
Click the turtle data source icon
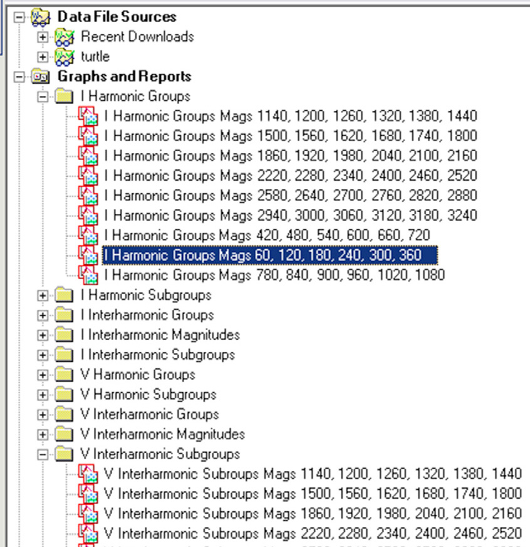pyautogui.click(x=65, y=57)
